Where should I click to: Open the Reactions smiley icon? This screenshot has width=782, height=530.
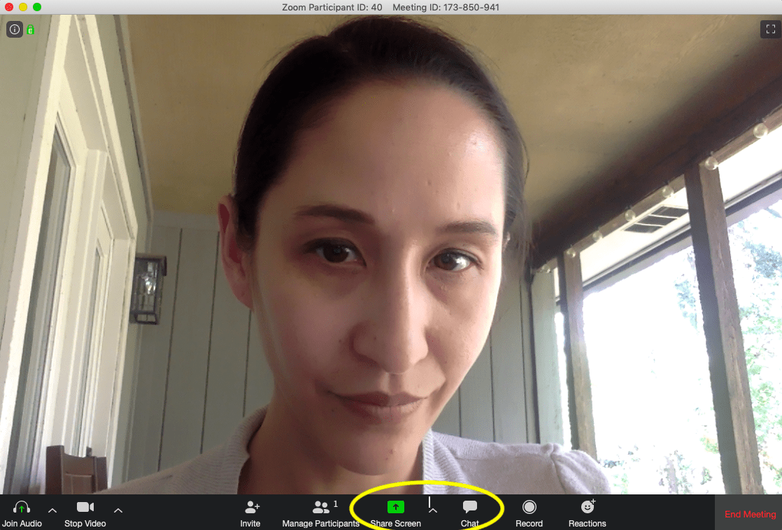(587, 507)
